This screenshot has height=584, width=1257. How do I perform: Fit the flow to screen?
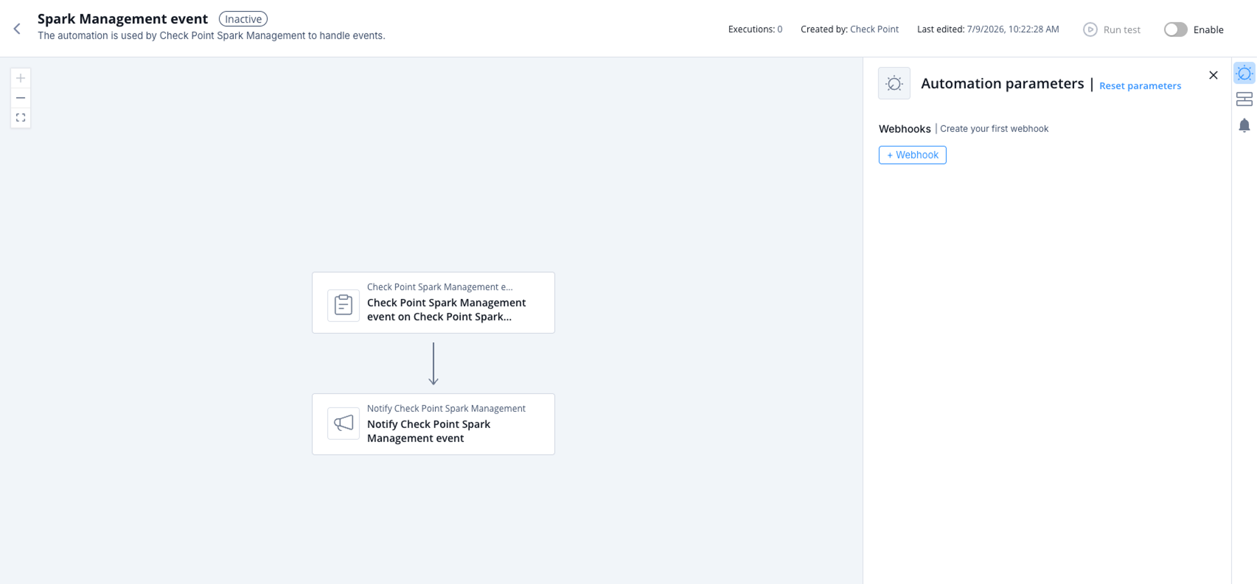coord(20,117)
